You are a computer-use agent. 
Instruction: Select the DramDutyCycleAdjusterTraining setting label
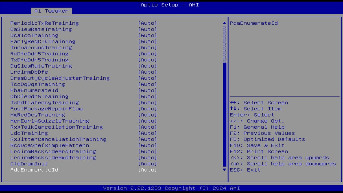coord(60,78)
